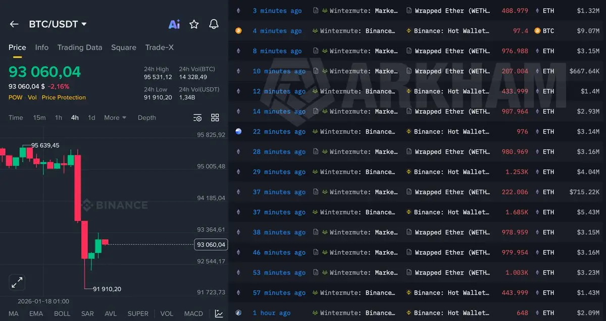Select the 1h chart interval
Image resolution: width=606 pixels, height=321 pixels.
(59, 117)
